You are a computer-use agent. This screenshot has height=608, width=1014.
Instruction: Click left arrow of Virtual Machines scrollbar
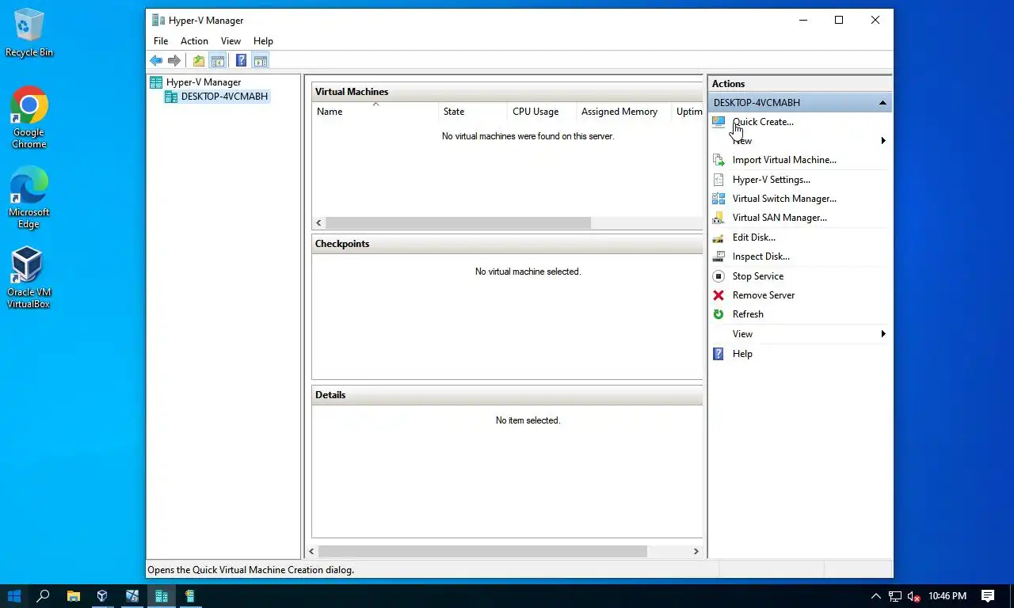point(318,223)
